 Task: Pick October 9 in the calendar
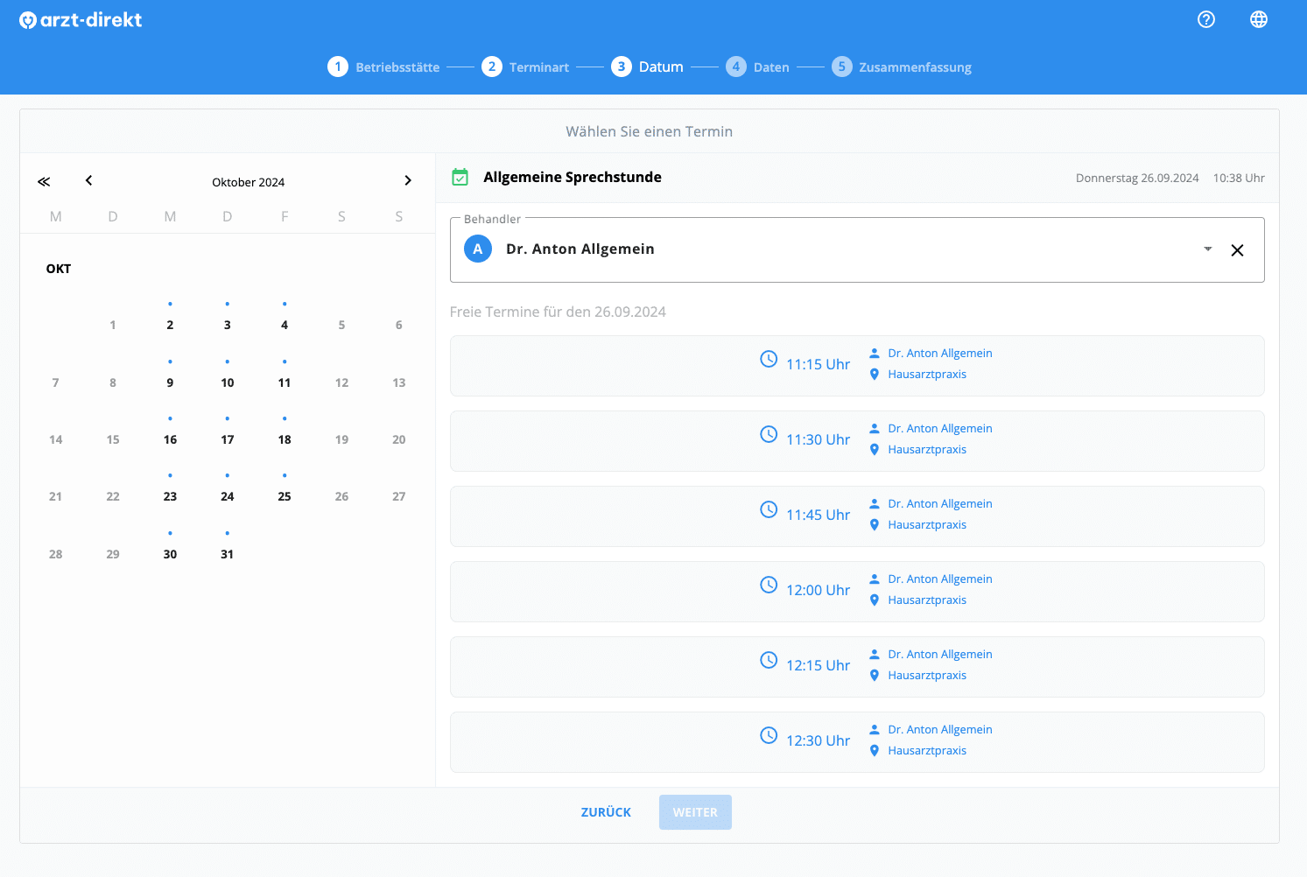(170, 382)
